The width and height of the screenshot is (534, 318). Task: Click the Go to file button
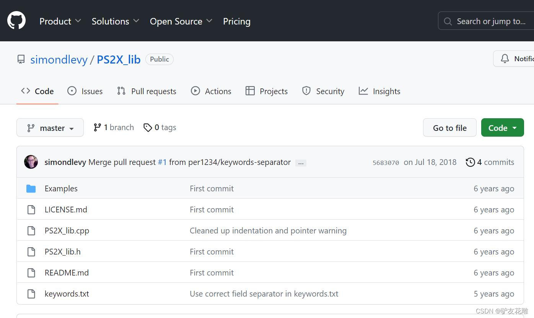450,127
